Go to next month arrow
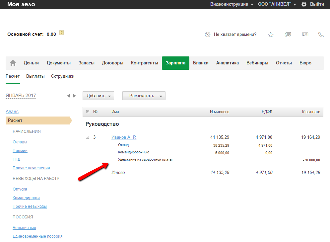The width and height of the screenshot is (330, 242). (x=75, y=96)
